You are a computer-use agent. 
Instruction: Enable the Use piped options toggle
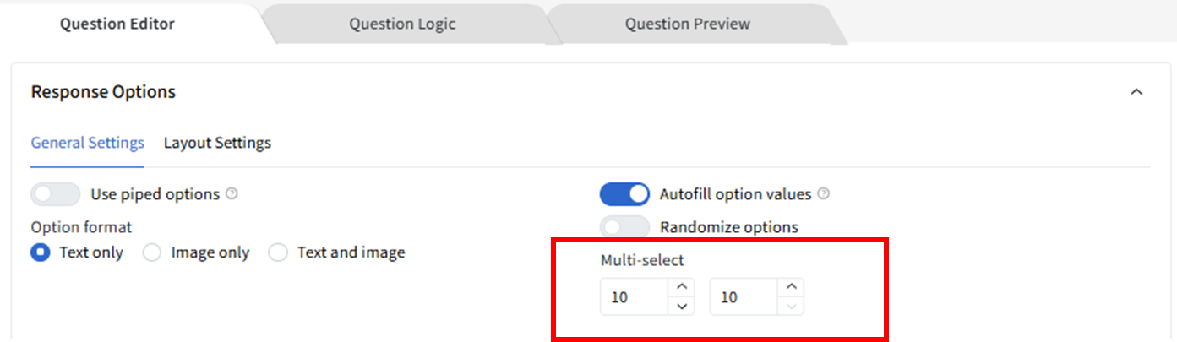[56, 194]
